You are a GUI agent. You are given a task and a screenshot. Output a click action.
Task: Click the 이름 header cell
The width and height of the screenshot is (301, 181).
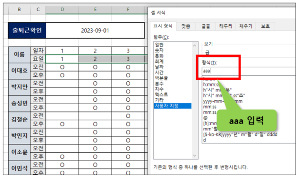click(19, 54)
